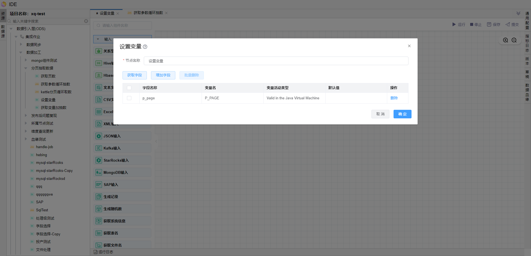
Task: Collapse the 分页抽取数据 folder
Action: pos(26,68)
